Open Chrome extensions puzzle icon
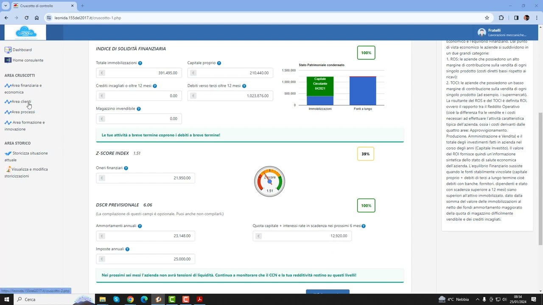This screenshot has width=543, height=305. tap(501, 18)
